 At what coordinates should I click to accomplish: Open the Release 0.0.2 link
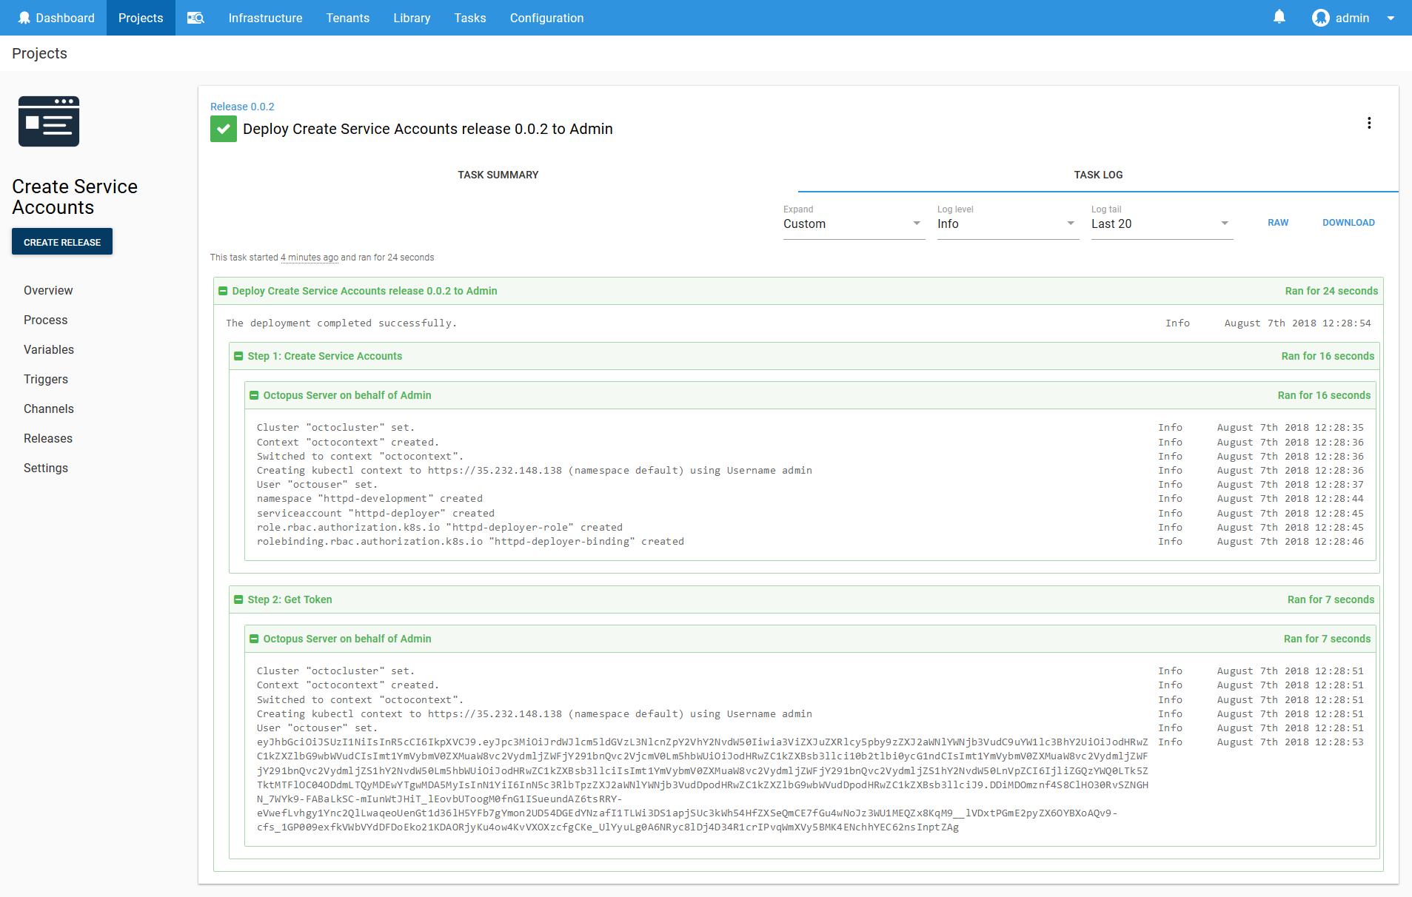tap(242, 106)
